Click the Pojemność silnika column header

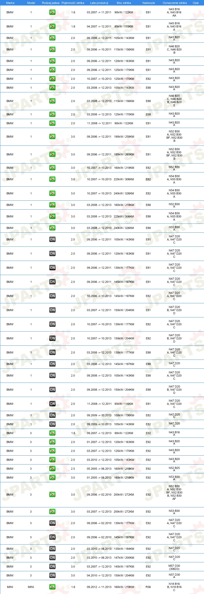(x=73, y=3)
